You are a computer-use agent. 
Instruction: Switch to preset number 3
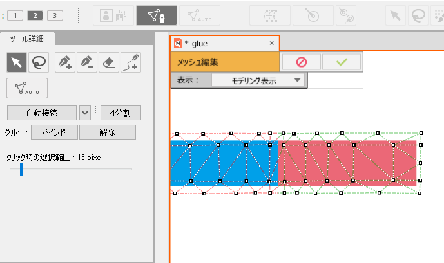pyautogui.click(x=55, y=15)
